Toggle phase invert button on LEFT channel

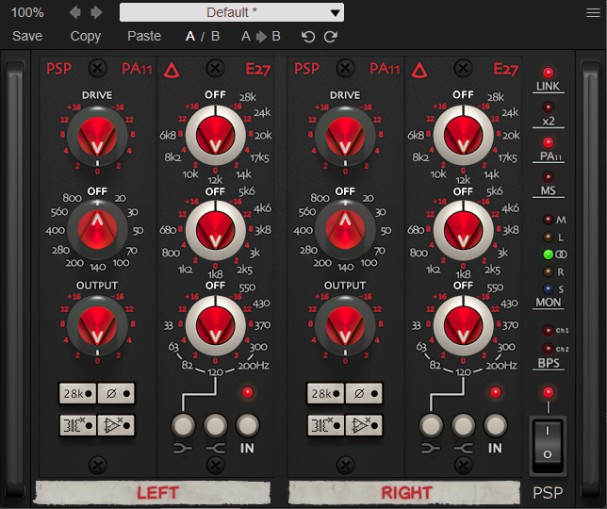116,394
